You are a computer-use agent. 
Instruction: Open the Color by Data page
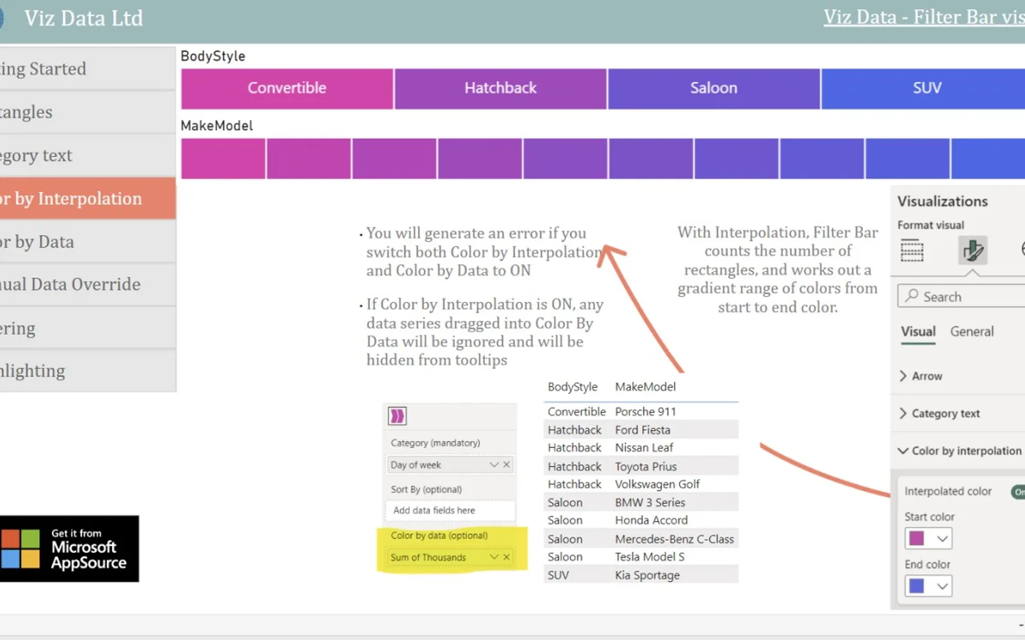tap(88, 242)
